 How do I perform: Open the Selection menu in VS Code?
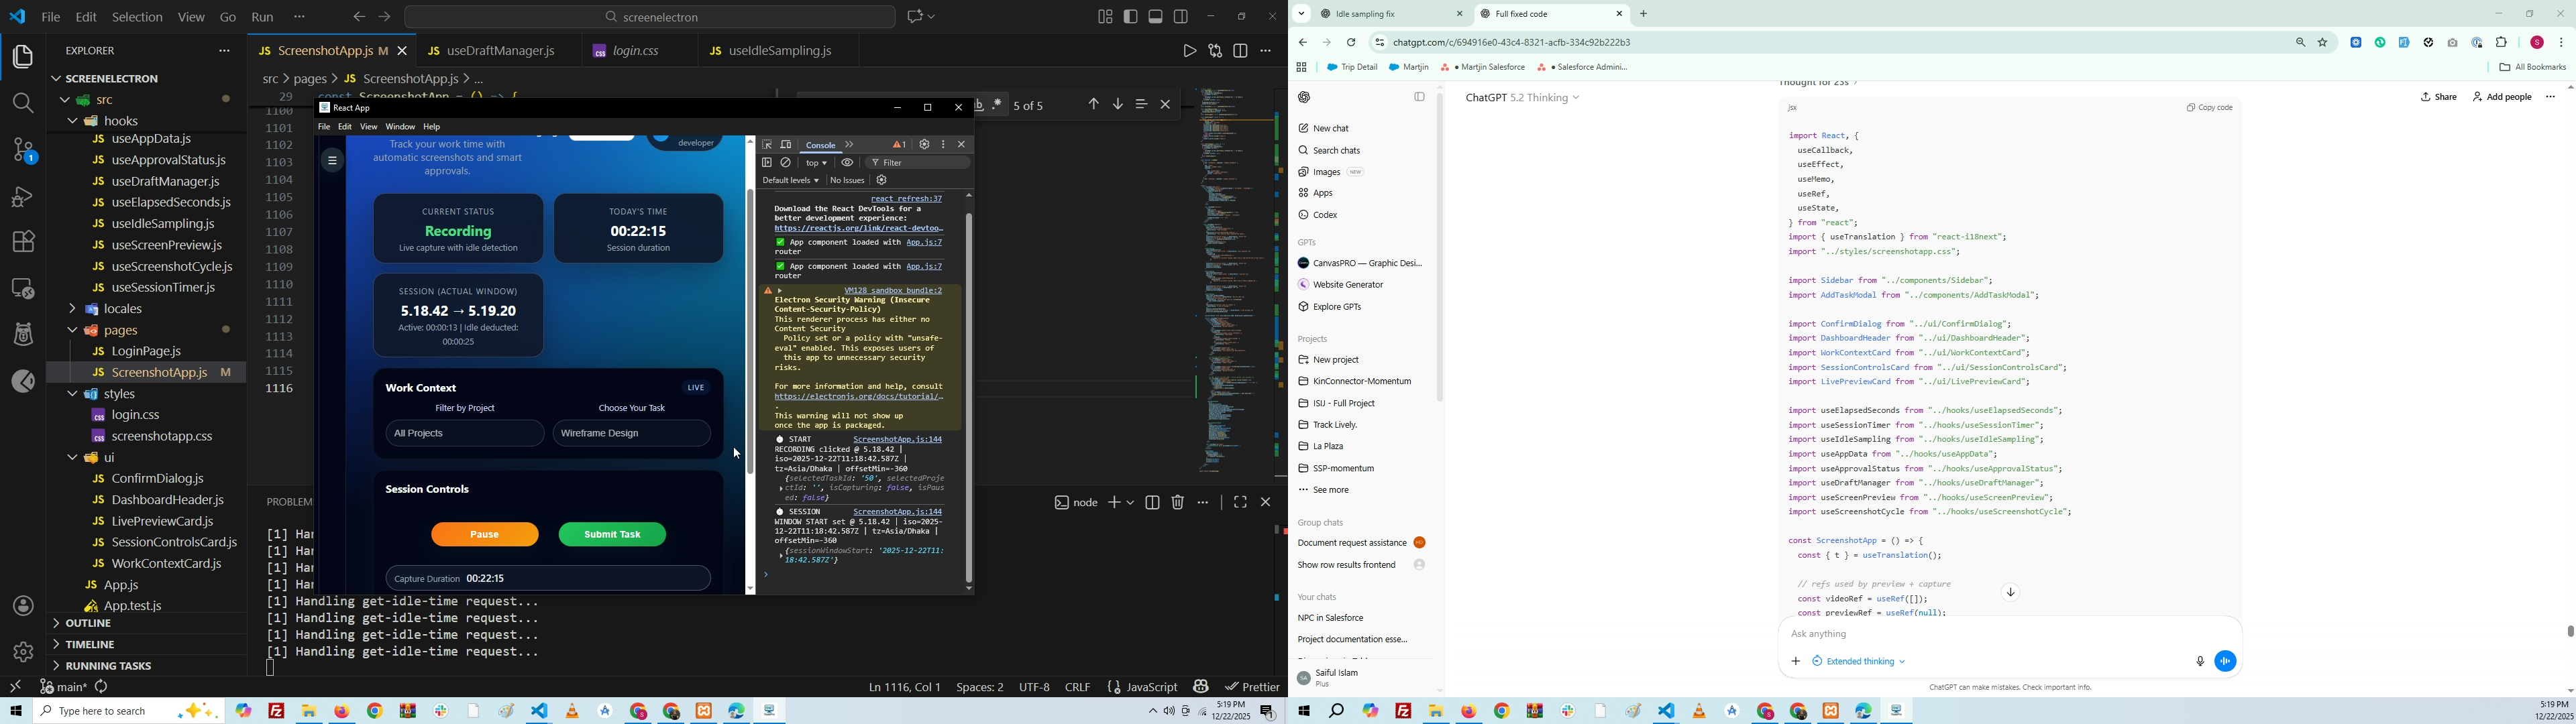(x=137, y=17)
